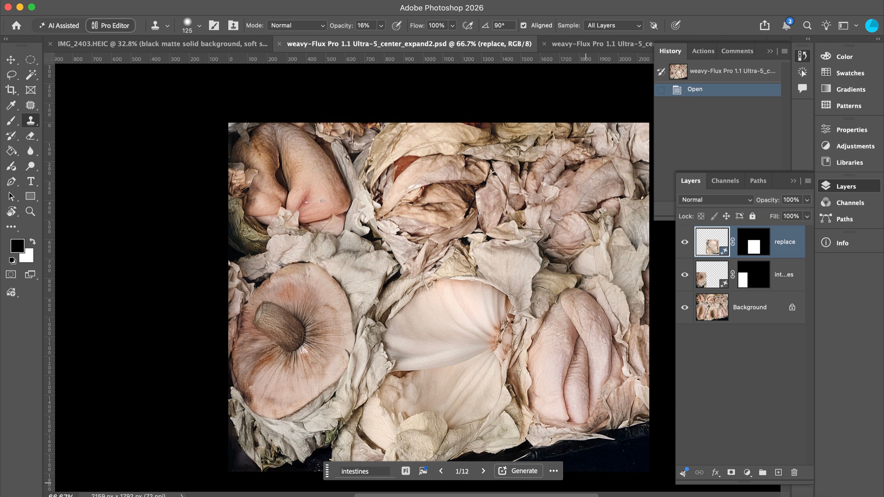Hide the Background layer
Image resolution: width=884 pixels, height=497 pixels.
(685, 307)
